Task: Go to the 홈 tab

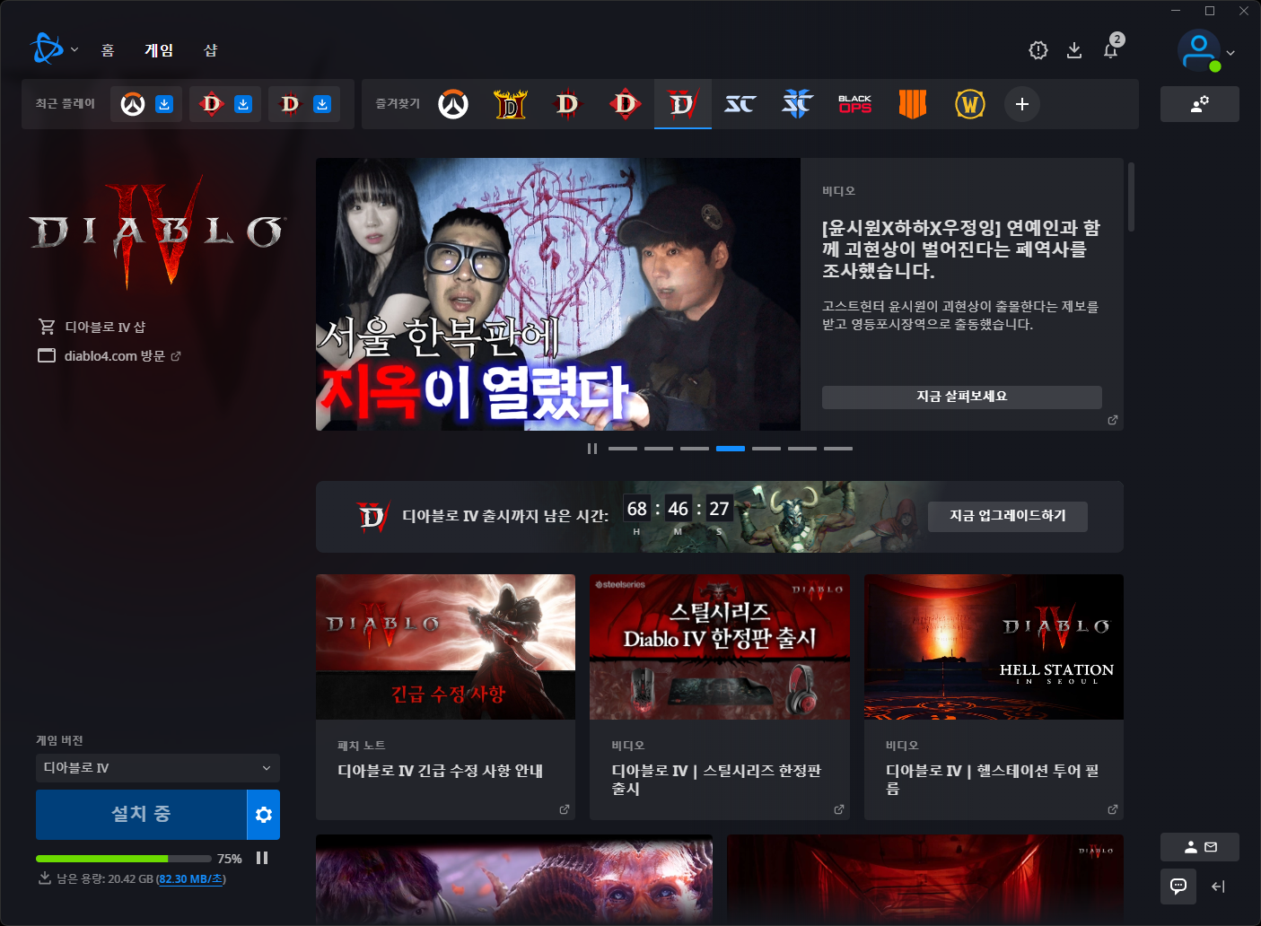Action: pyautogui.click(x=108, y=50)
